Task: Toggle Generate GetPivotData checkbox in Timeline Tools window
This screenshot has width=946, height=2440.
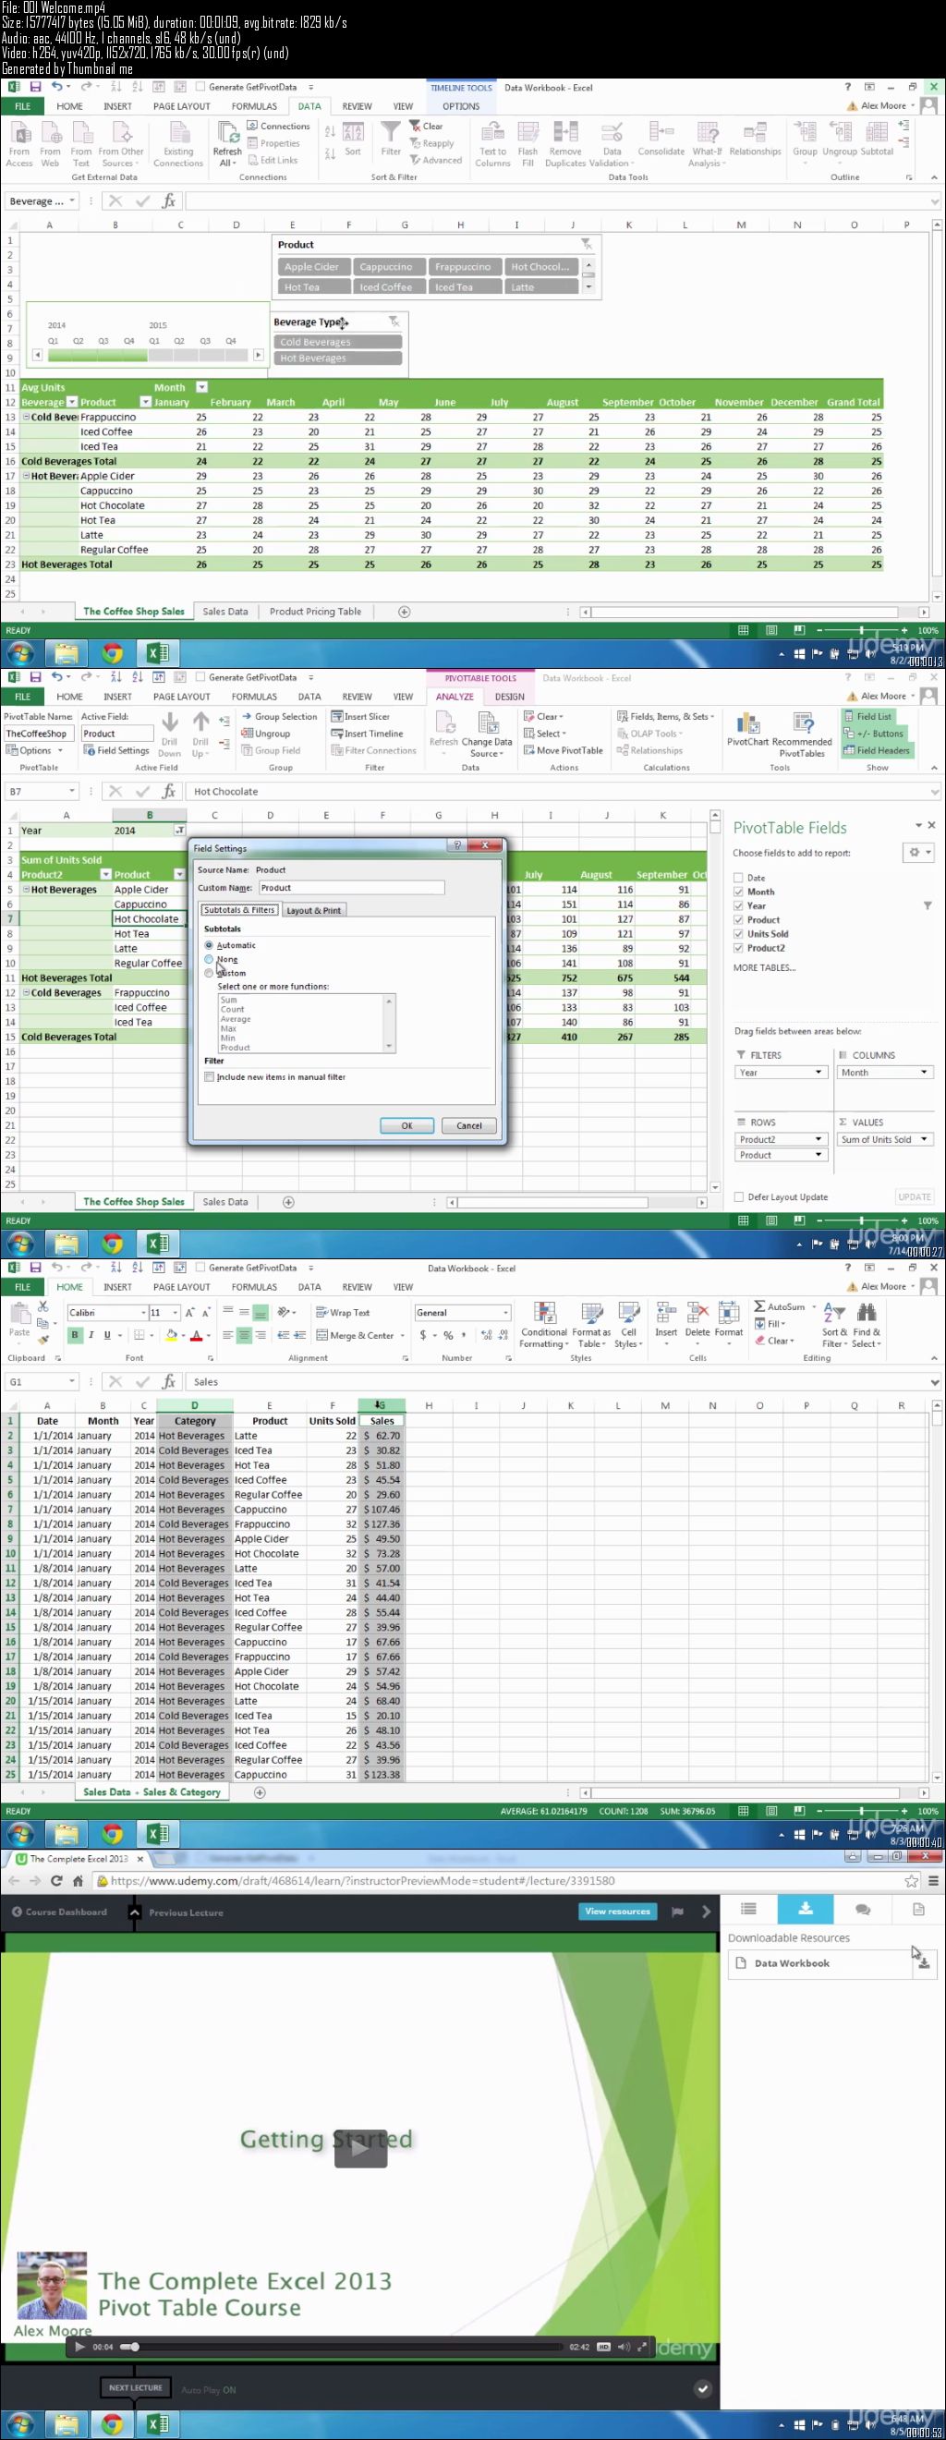Action: (200, 87)
